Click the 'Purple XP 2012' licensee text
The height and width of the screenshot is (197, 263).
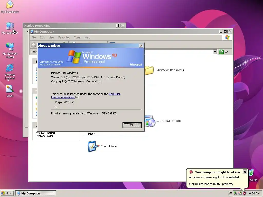pyautogui.click(x=64, y=102)
